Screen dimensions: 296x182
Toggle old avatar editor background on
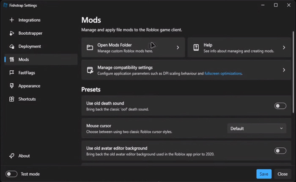[x=280, y=151]
